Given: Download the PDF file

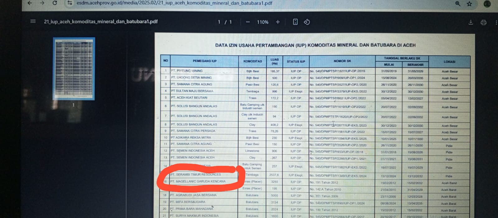Looking at the screenshot, I should click(x=471, y=22).
